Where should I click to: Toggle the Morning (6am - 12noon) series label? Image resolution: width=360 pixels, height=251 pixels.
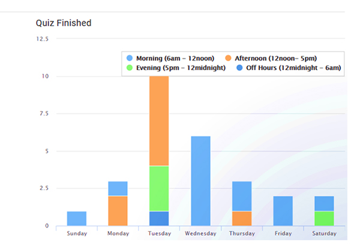point(171,58)
